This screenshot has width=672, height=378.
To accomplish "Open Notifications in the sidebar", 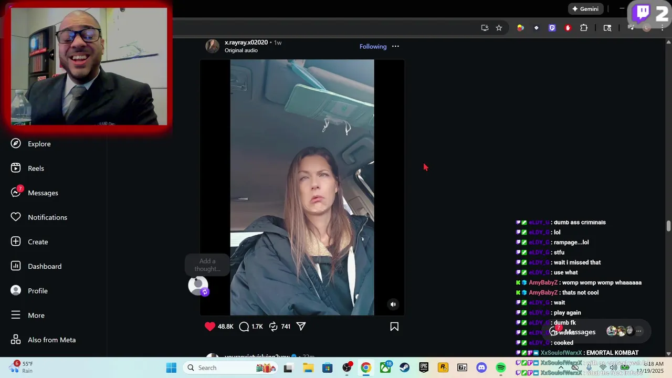I will point(39,217).
